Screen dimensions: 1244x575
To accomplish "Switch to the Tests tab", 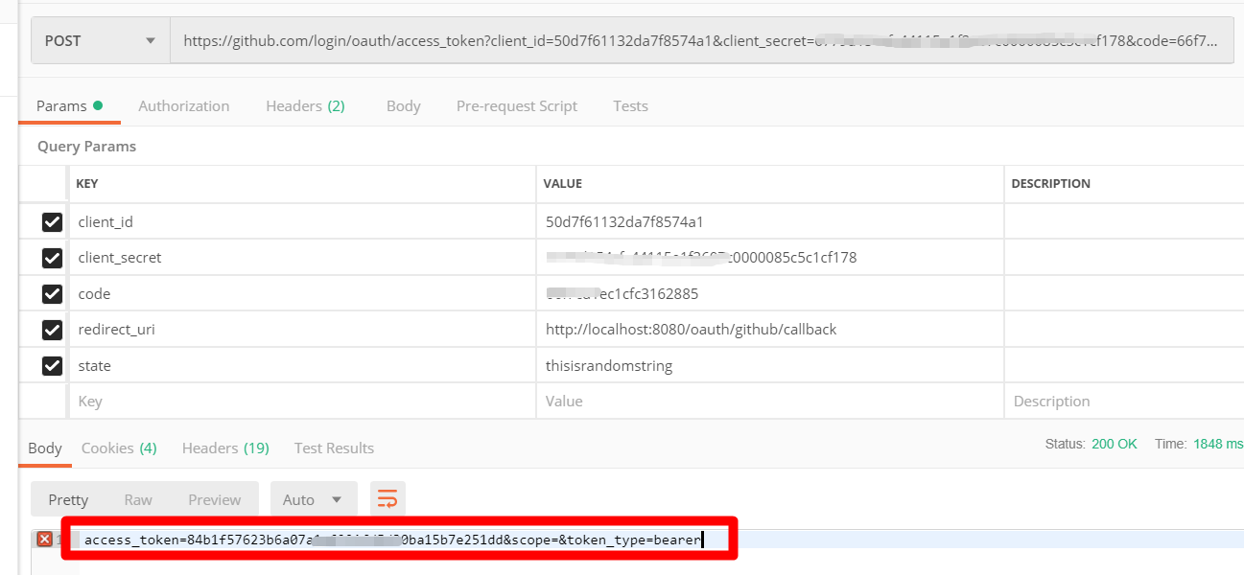I will (x=630, y=106).
